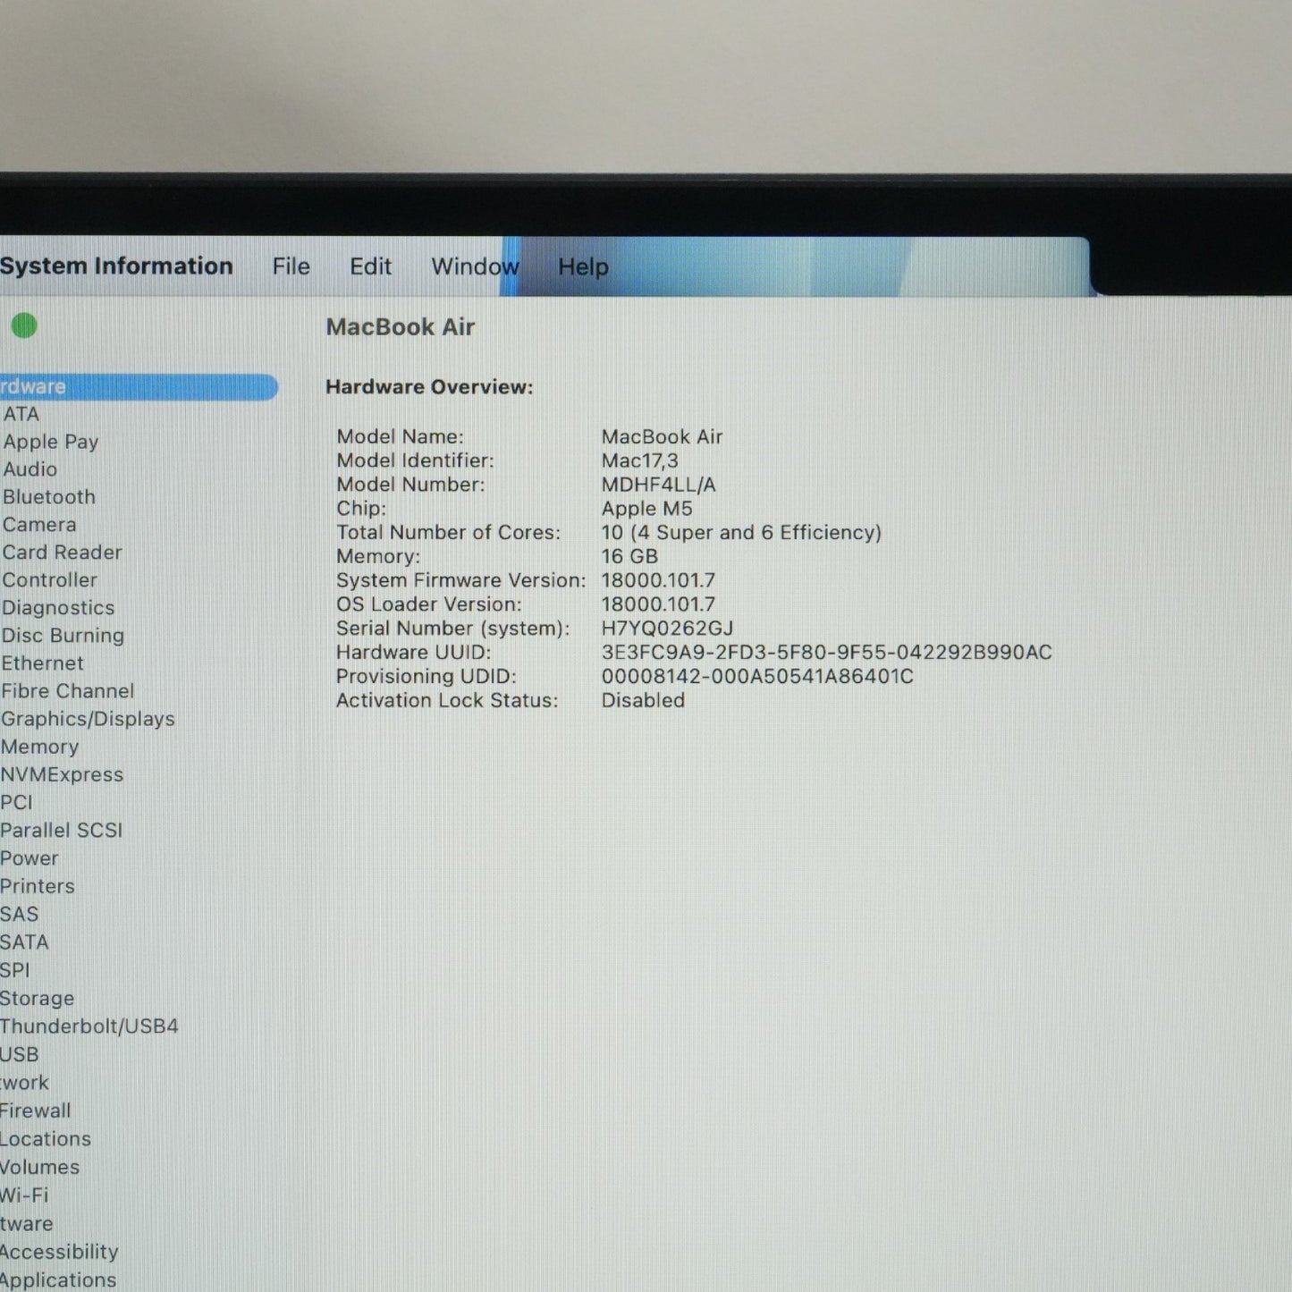The image size is (1292, 1292).
Task: Select Memory in the sidebar
Action: 40,747
